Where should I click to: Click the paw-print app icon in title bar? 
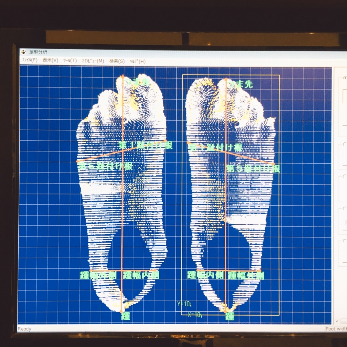point(23,52)
